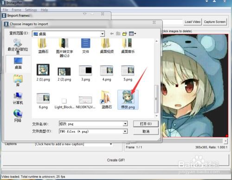Expand the 文件名 dropdown arrow
This screenshot has width=232, height=180.
(x=125, y=124)
